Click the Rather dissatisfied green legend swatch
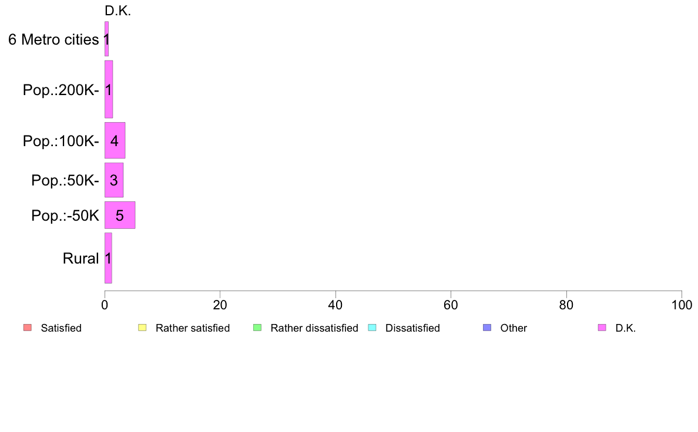Screen dimensions: 698x432 (x=257, y=328)
